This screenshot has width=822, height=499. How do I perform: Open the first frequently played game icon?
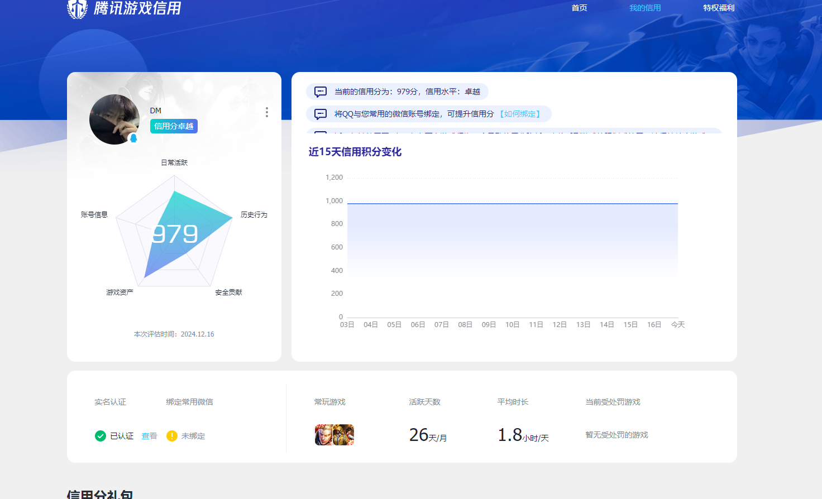pyautogui.click(x=324, y=435)
